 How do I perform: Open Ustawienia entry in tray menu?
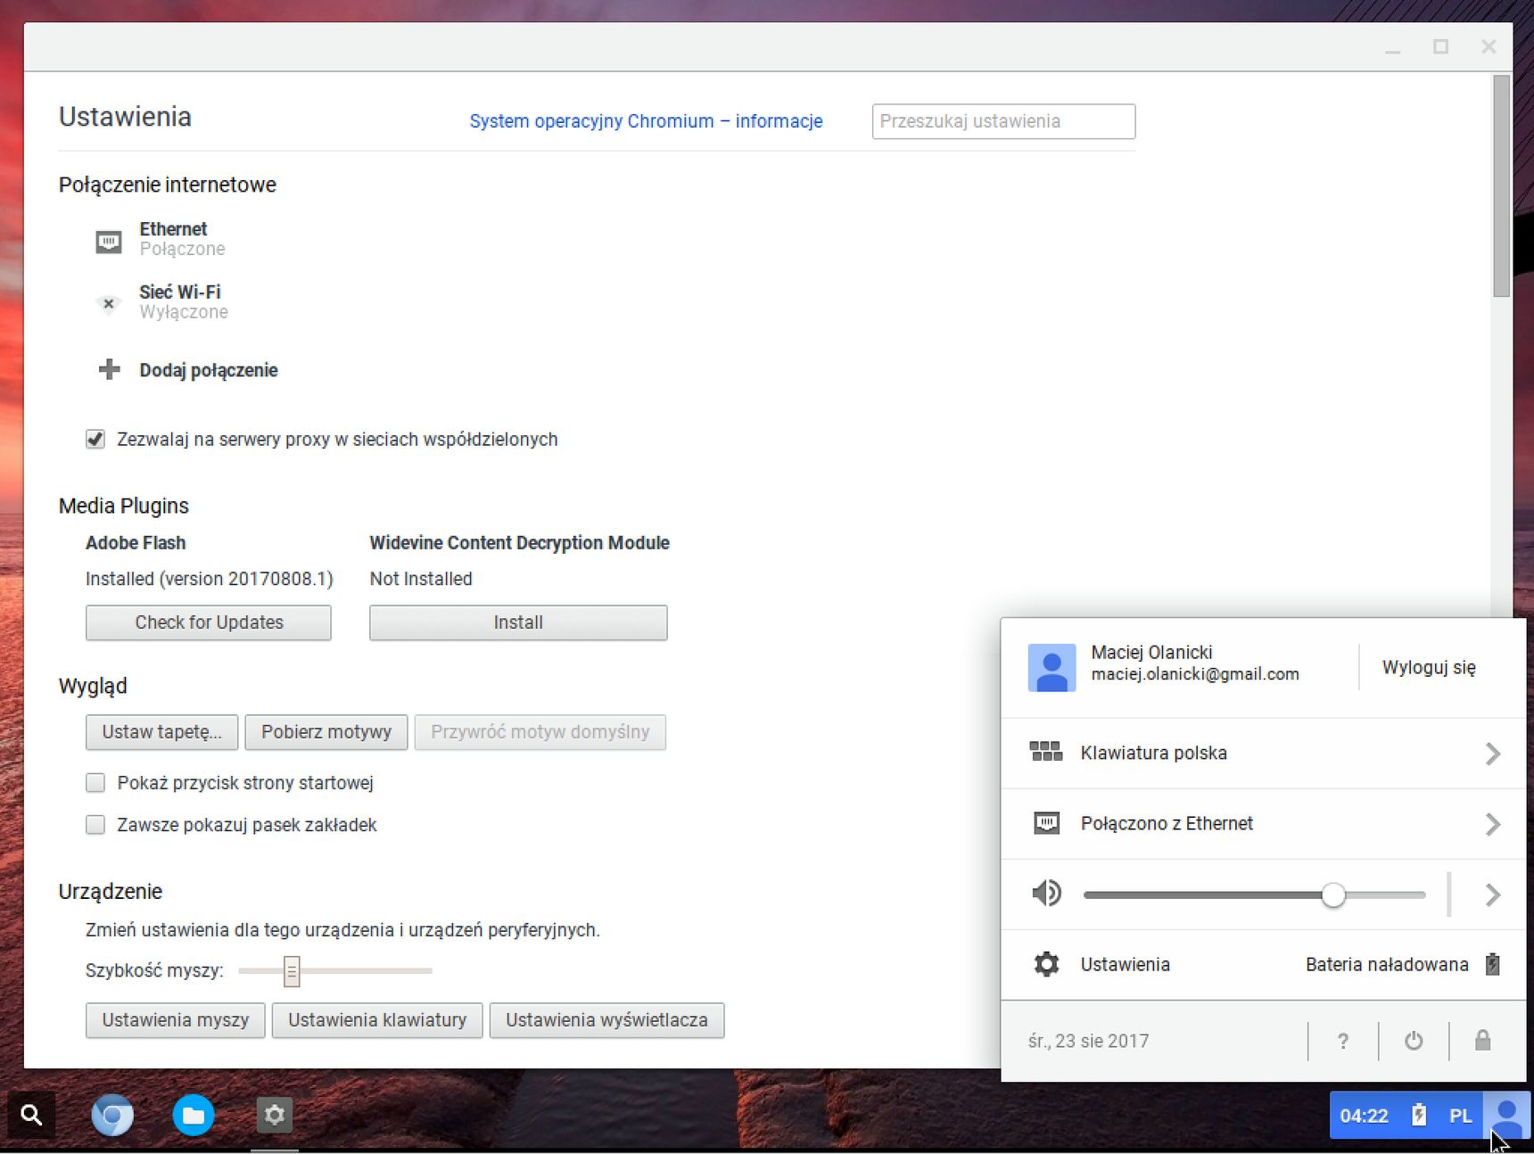(1125, 964)
